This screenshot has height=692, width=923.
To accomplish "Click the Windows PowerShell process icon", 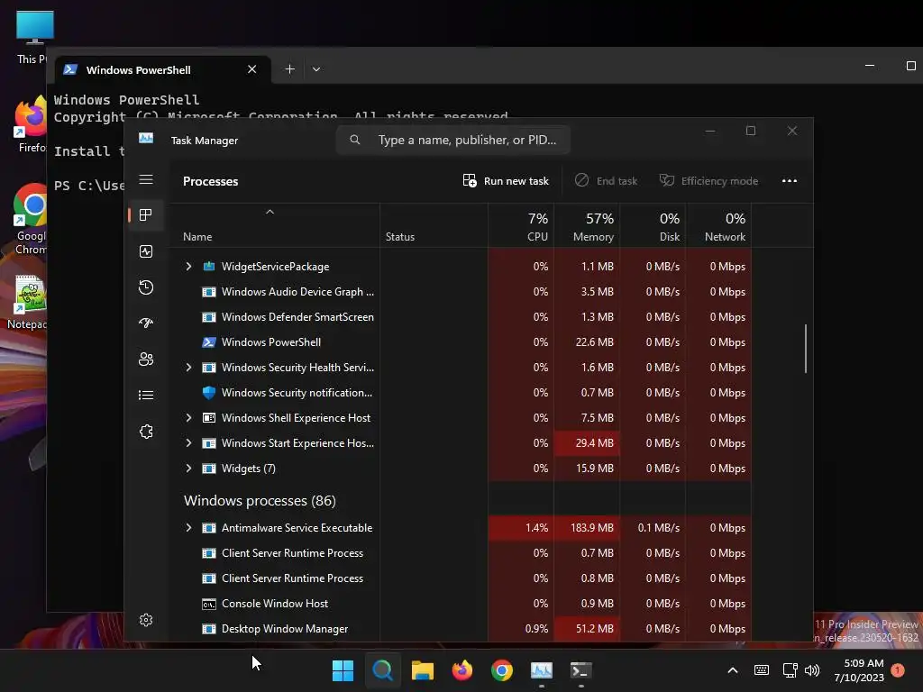I will 209,342.
